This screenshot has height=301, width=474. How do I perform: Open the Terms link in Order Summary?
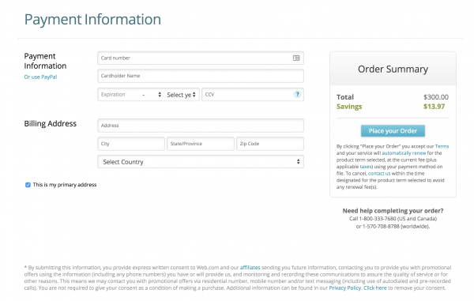click(x=442, y=146)
